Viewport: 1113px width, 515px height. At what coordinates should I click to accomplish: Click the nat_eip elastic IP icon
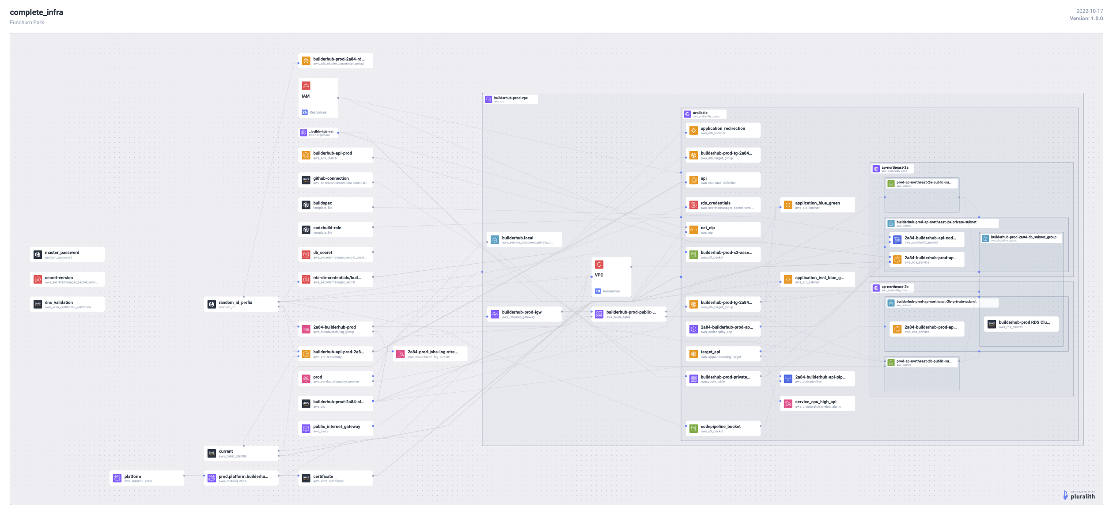click(x=693, y=230)
